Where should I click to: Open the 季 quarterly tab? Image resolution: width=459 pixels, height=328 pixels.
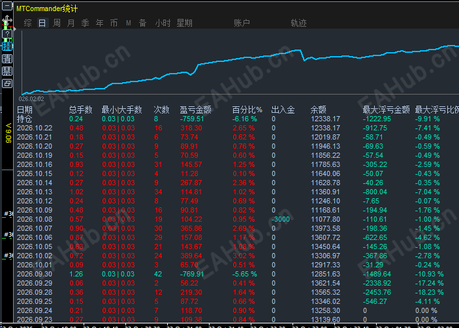[x=85, y=23]
